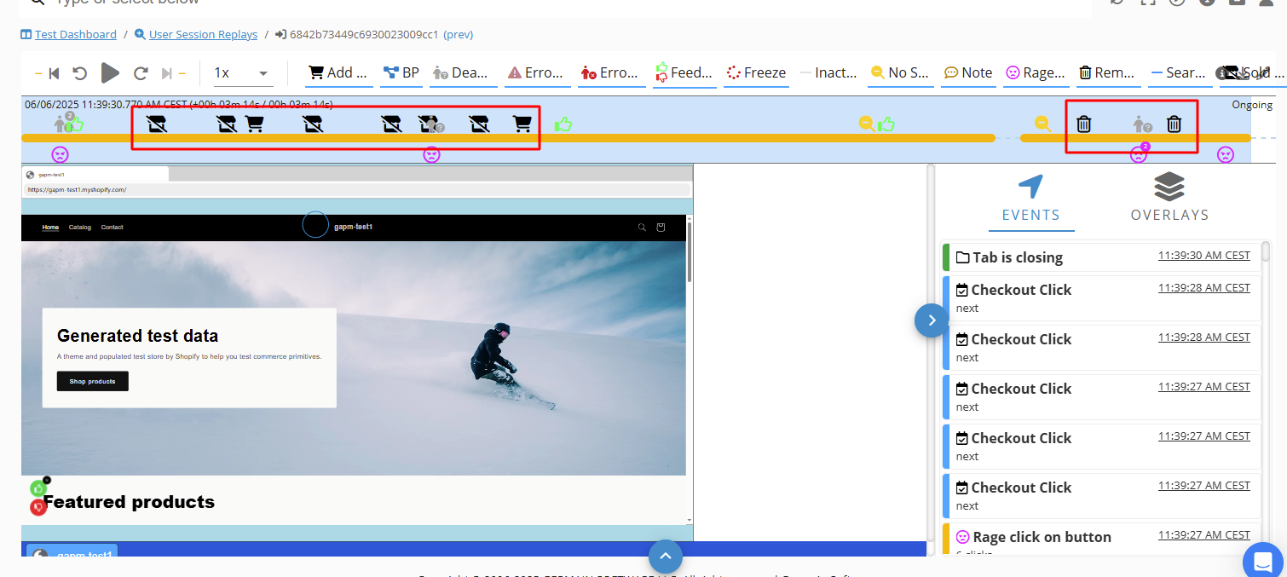This screenshot has height=577, width=1287.
Task: Toggle the BP event filter
Action: click(x=401, y=73)
